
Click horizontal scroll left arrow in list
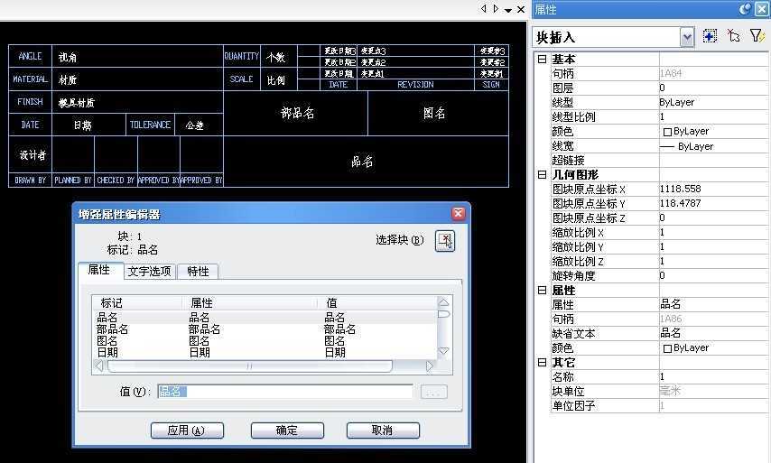pyautogui.click(x=98, y=366)
